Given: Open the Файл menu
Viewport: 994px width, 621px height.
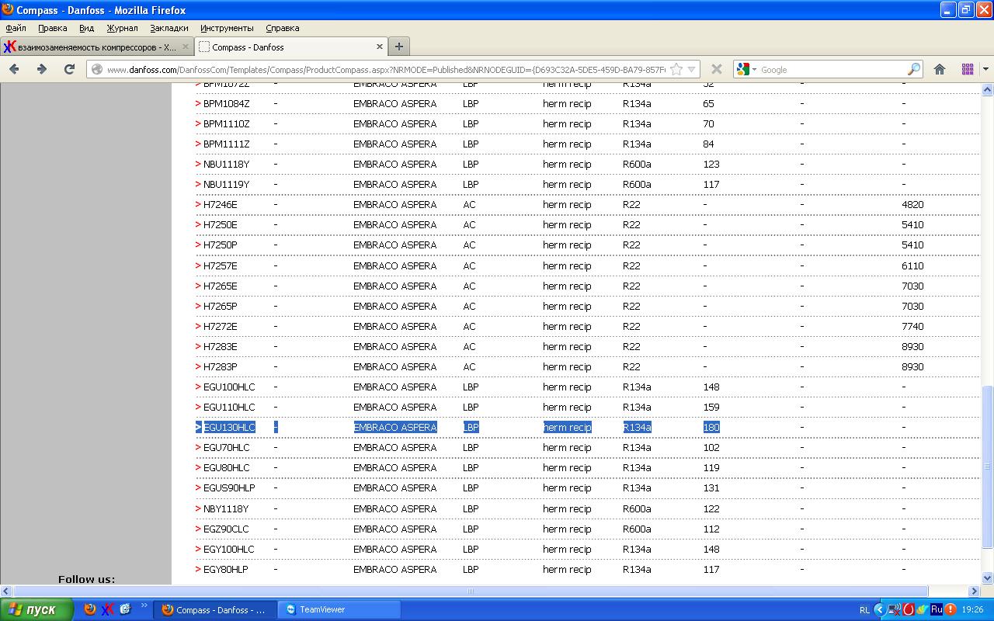Looking at the screenshot, I should coord(16,28).
